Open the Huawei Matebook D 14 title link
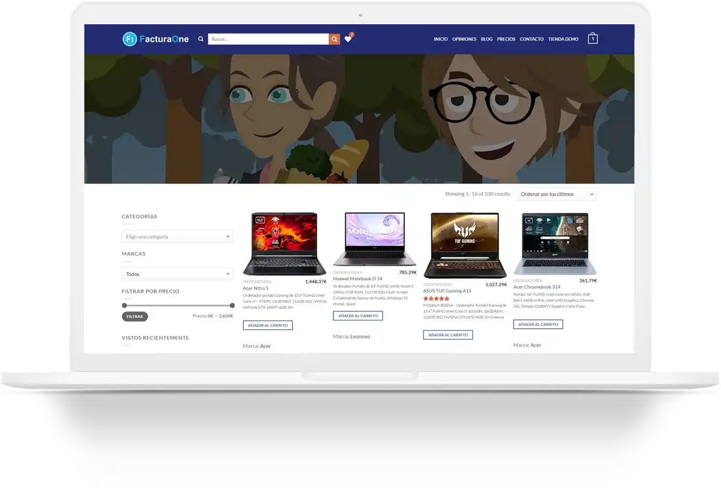Screen dimensions: 721x495 (x=357, y=278)
